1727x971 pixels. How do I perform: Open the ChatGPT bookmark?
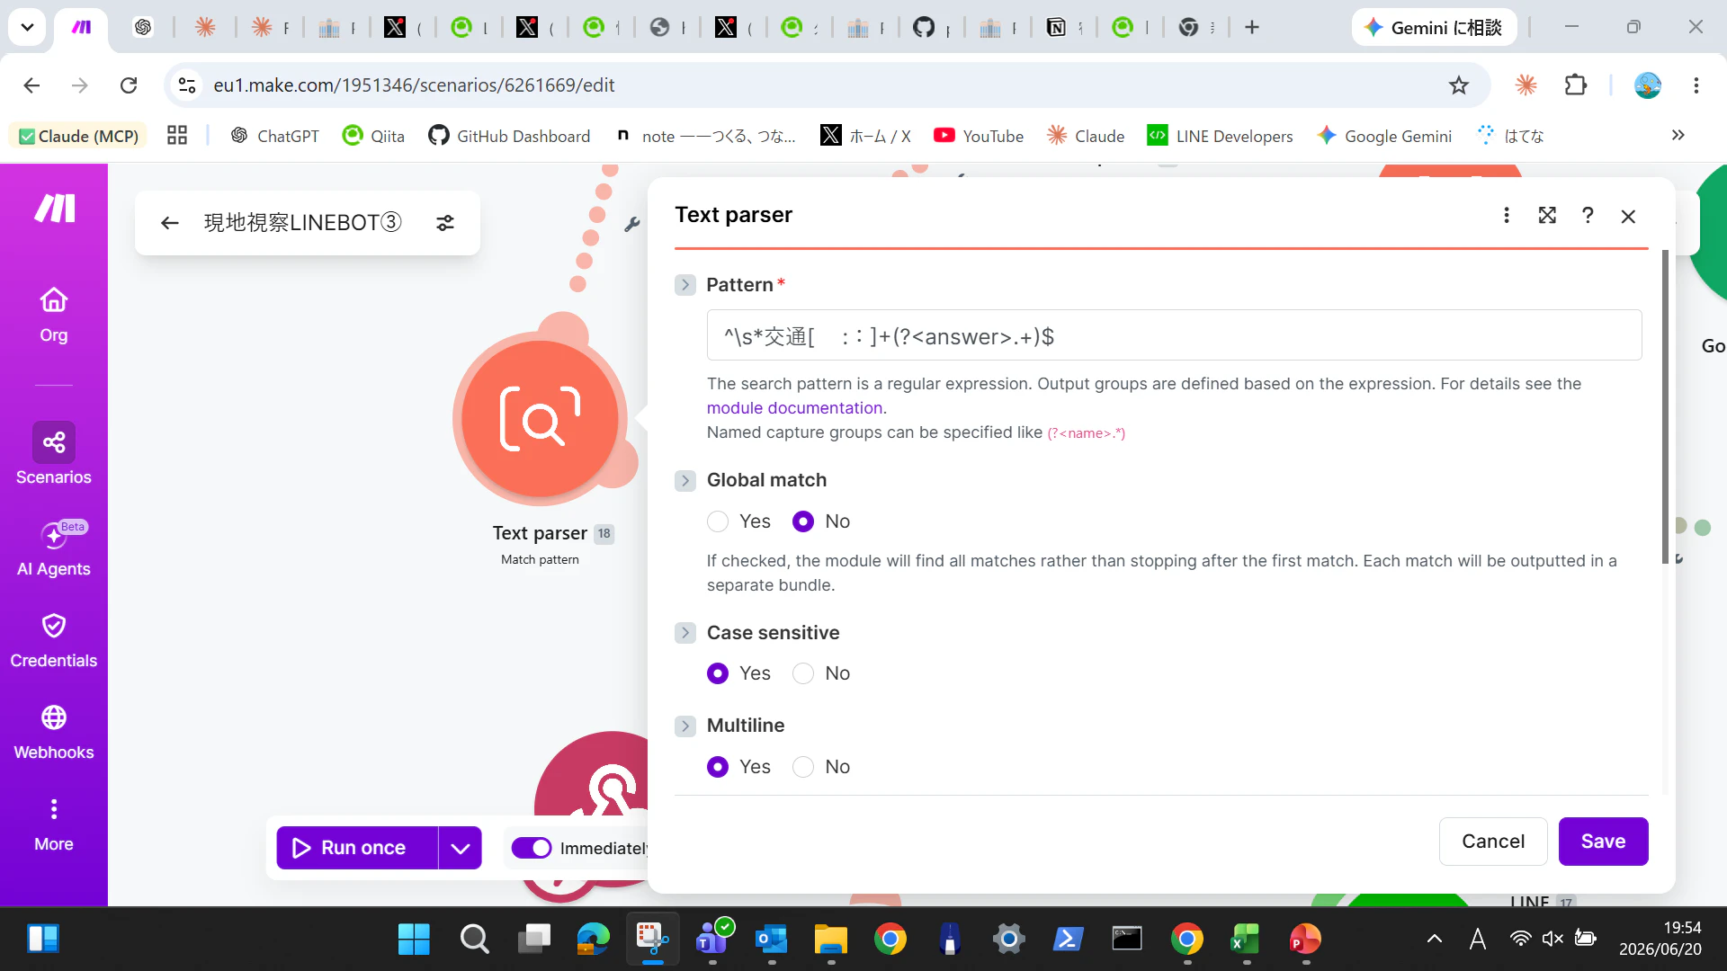(275, 136)
